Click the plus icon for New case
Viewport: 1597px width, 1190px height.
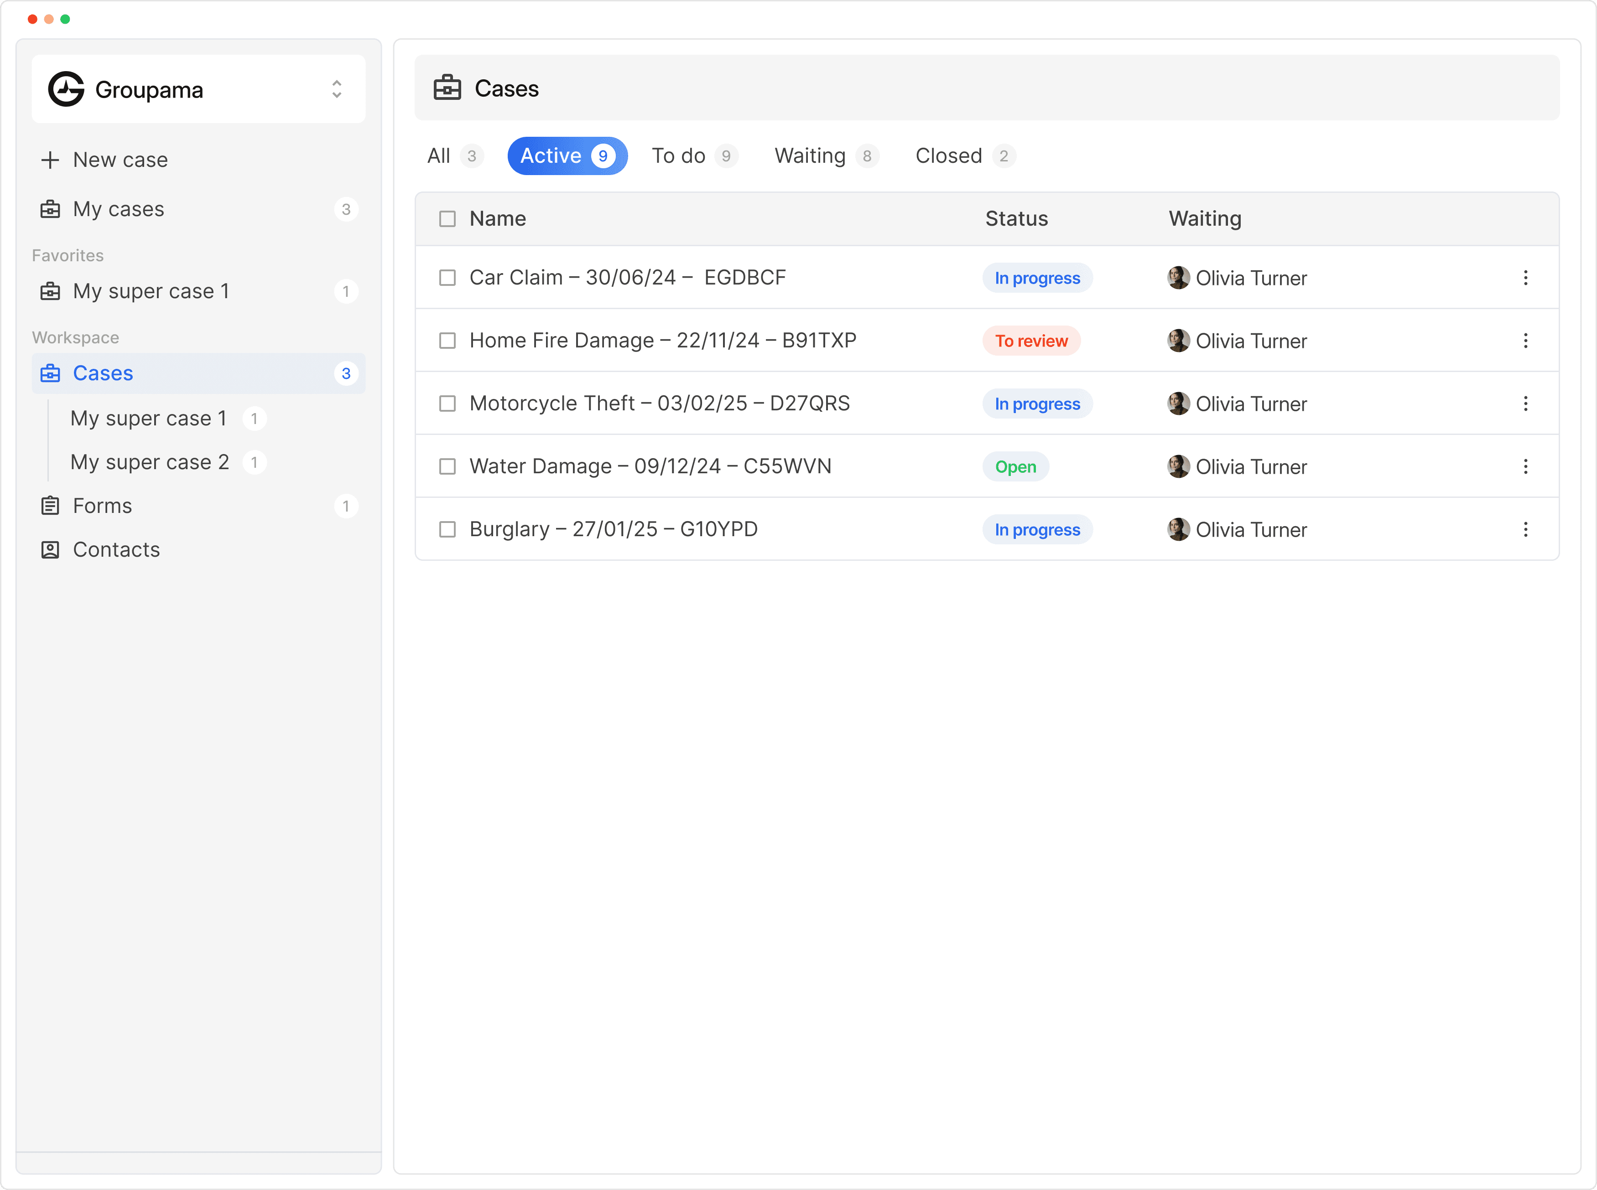[50, 160]
